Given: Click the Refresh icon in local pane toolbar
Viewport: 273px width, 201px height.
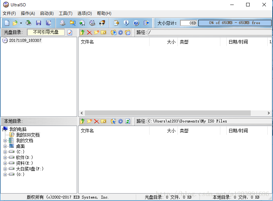Looking at the screenshot, I should (128, 121).
